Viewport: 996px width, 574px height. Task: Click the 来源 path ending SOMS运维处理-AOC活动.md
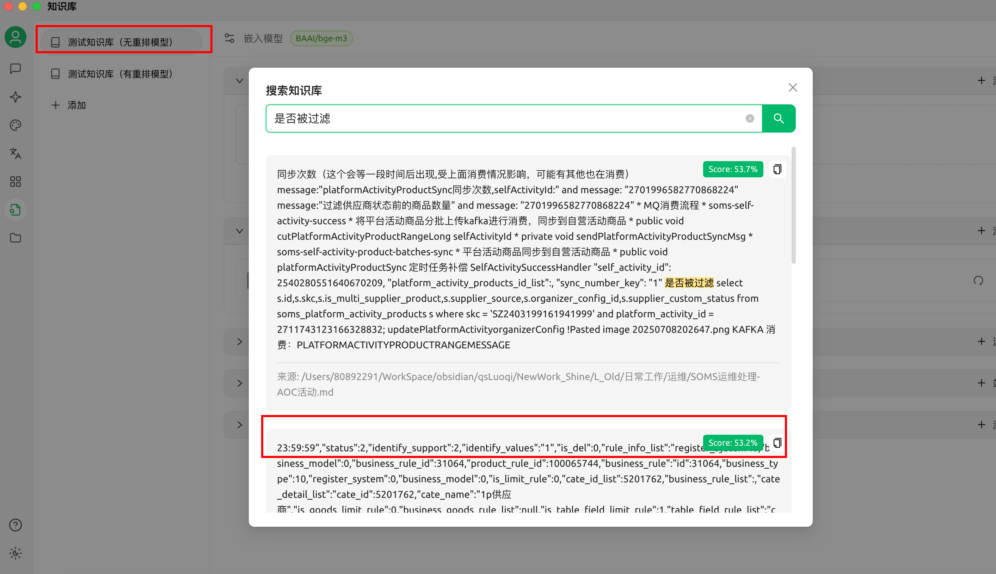[x=518, y=384]
